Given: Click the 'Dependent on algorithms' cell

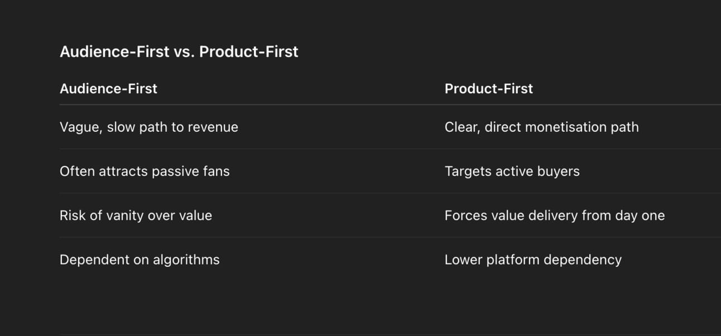Looking at the screenshot, I should (x=140, y=260).
